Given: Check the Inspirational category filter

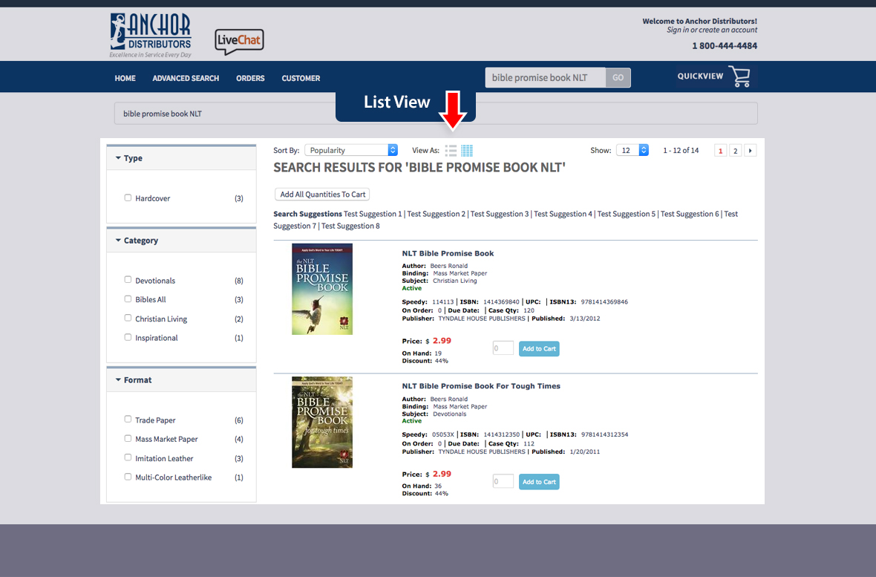Looking at the screenshot, I should coord(128,337).
